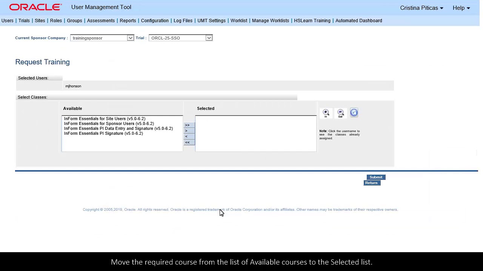Open the HSLearn Training menu

[312, 21]
